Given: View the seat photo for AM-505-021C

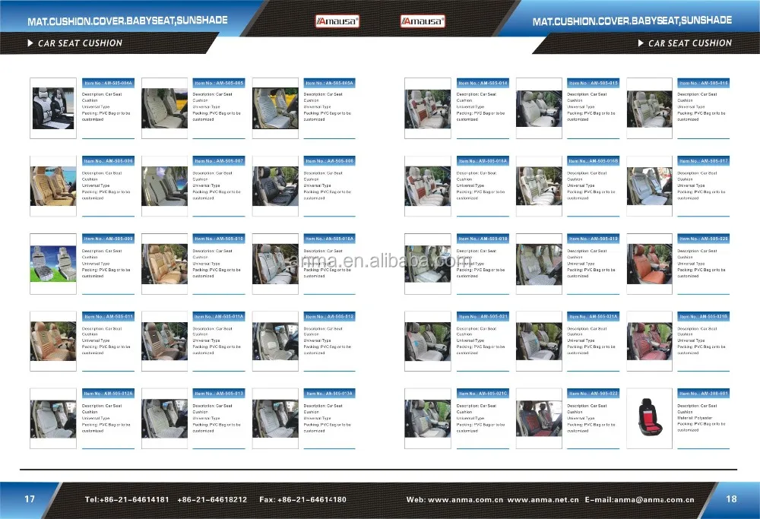Looking at the screenshot, I should click(x=427, y=418).
